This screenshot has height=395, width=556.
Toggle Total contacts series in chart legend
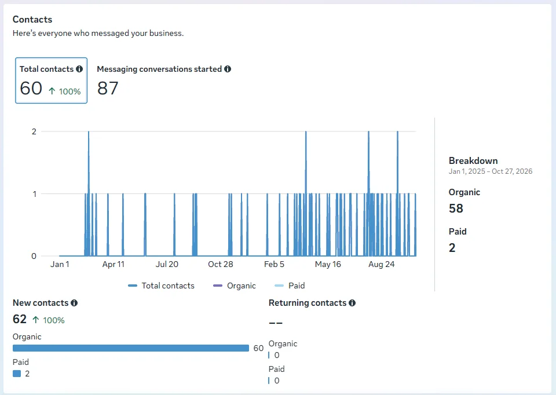pyautogui.click(x=162, y=286)
